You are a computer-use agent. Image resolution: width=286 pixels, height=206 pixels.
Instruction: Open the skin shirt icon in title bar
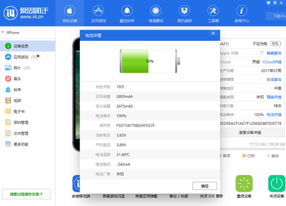268,3
